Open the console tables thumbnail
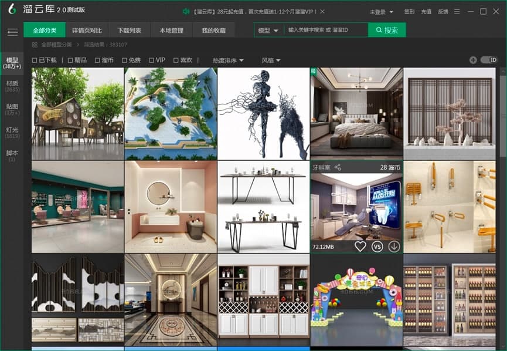The width and height of the screenshot is (507, 351). pyautogui.click(x=264, y=207)
